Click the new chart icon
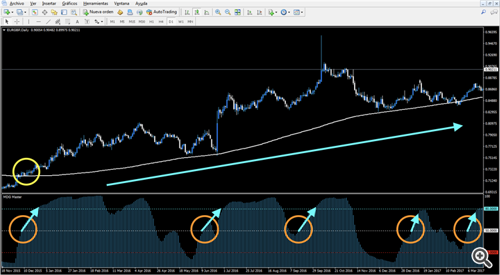 pyautogui.click(x=7, y=12)
